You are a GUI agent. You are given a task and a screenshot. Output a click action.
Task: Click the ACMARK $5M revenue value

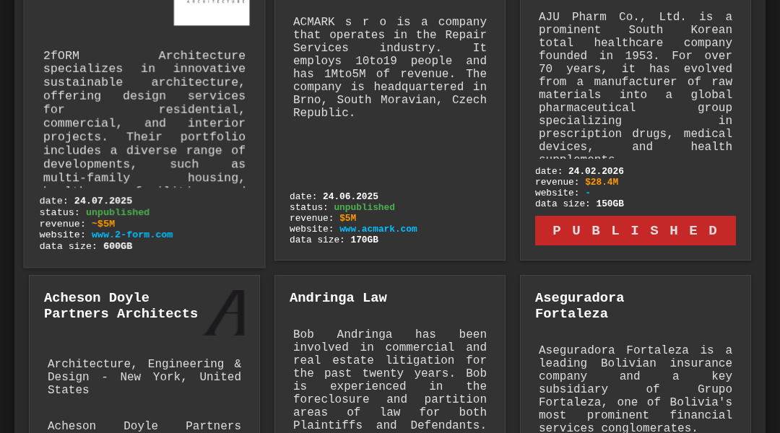point(347,218)
